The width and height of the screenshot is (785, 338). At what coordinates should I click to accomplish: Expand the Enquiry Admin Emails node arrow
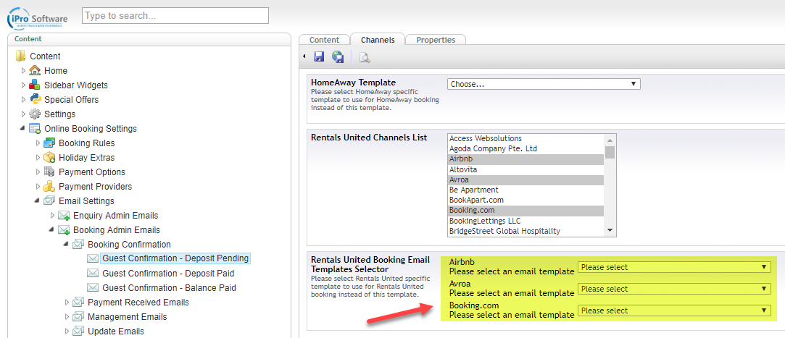coord(52,216)
